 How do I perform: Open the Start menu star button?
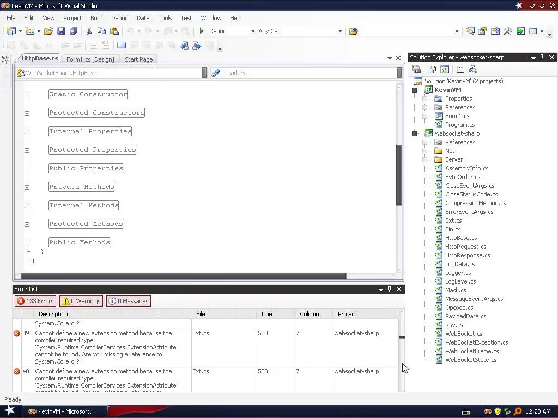click(9, 411)
